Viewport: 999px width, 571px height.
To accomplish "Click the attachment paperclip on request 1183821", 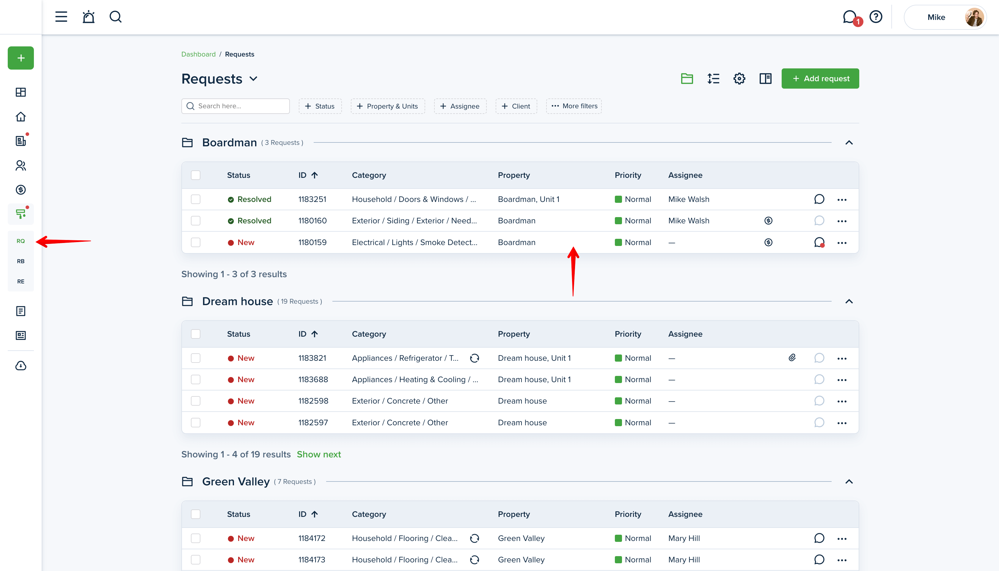I will pyautogui.click(x=792, y=358).
